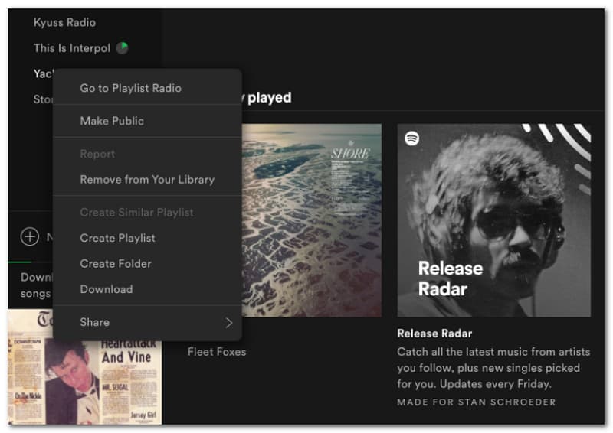Click 'MADE FOR STAN SCHROEDER' text
The width and height of the screenshot is (613, 433).
coord(476,402)
